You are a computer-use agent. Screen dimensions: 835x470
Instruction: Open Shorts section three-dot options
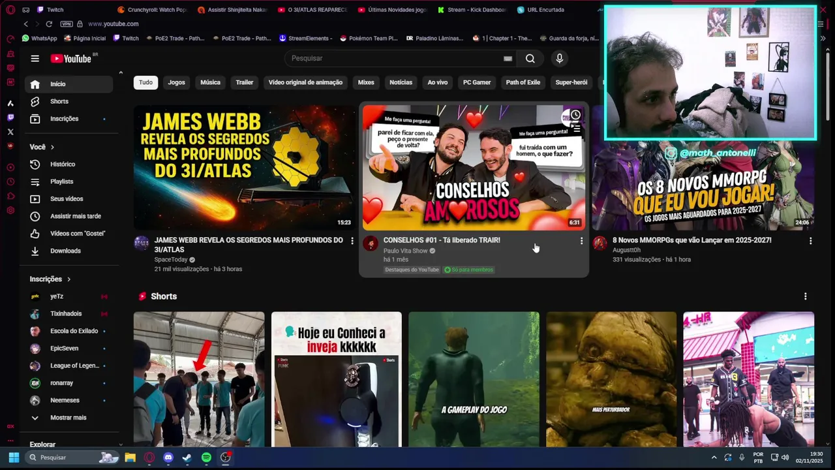tap(805, 296)
